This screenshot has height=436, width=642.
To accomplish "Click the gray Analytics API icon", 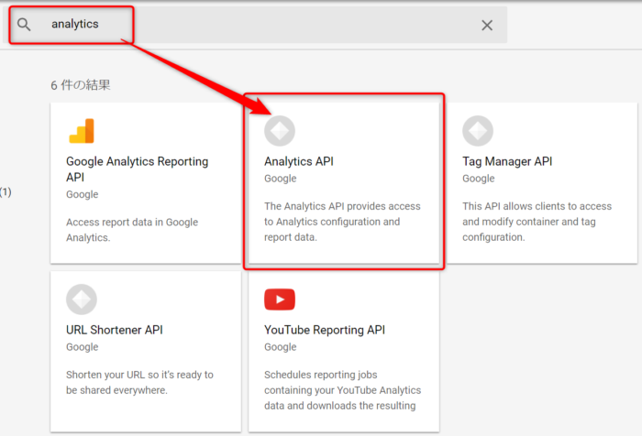I will (280, 131).
